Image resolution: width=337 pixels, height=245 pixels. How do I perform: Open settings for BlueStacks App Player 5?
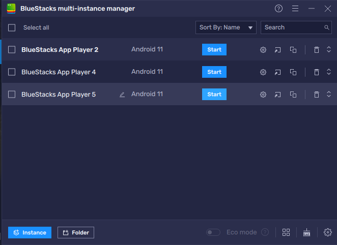point(263,95)
